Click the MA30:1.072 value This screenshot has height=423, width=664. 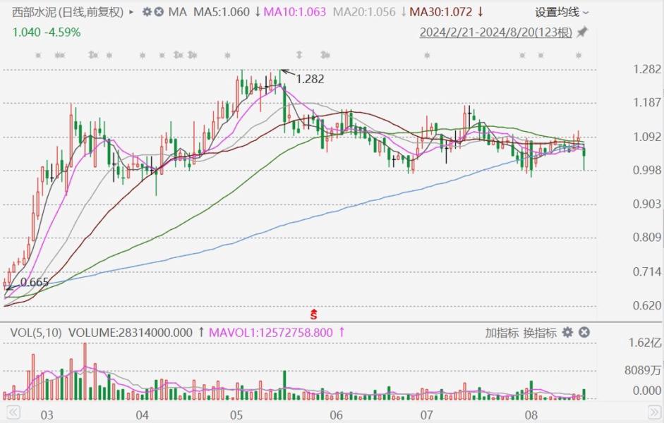[x=441, y=12]
